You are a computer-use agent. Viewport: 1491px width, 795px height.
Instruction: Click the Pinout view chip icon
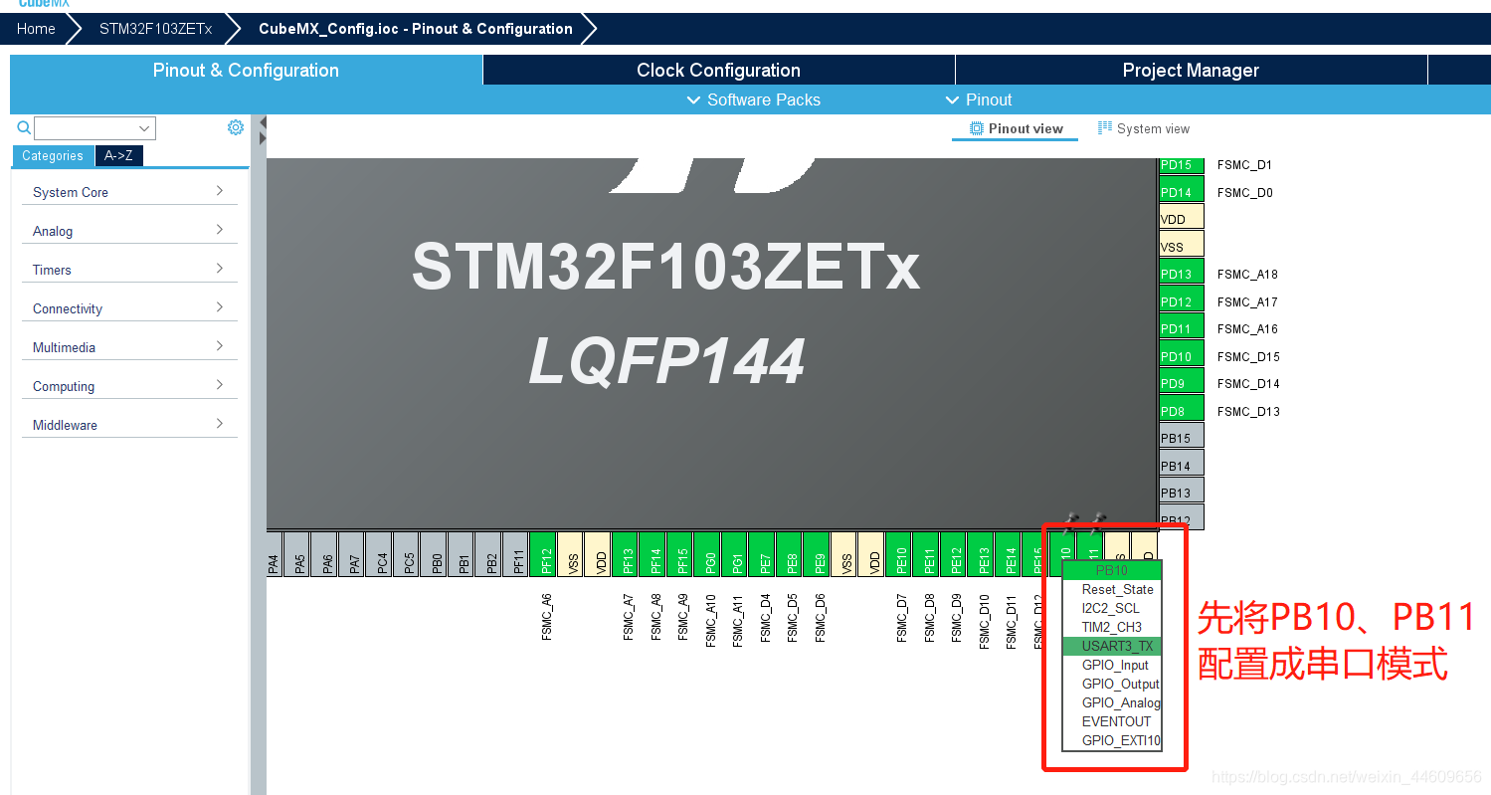click(x=977, y=128)
